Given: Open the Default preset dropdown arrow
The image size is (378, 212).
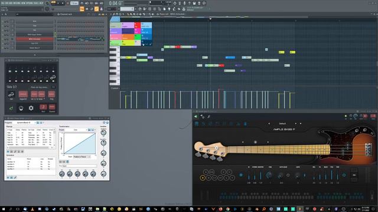Looking at the screenshot, I should [301, 124].
